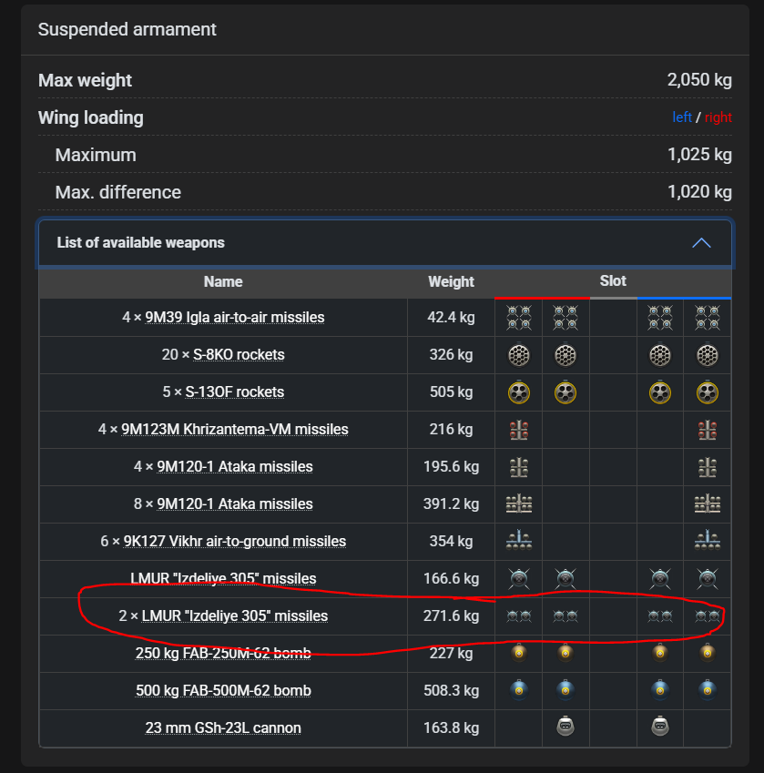This screenshot has width=764, height=773.
Task: Open the 23 mm GSh-23L cannon link
Action: point(223,727)
